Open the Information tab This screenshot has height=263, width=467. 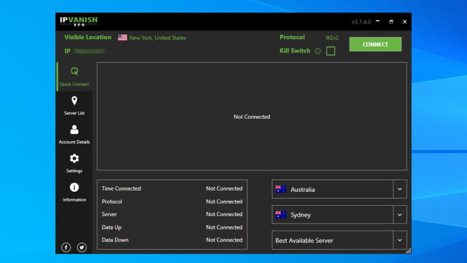click(74, 192)
